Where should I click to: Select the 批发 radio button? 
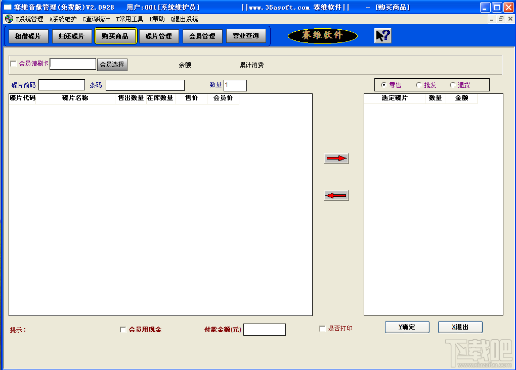[418, 85]
